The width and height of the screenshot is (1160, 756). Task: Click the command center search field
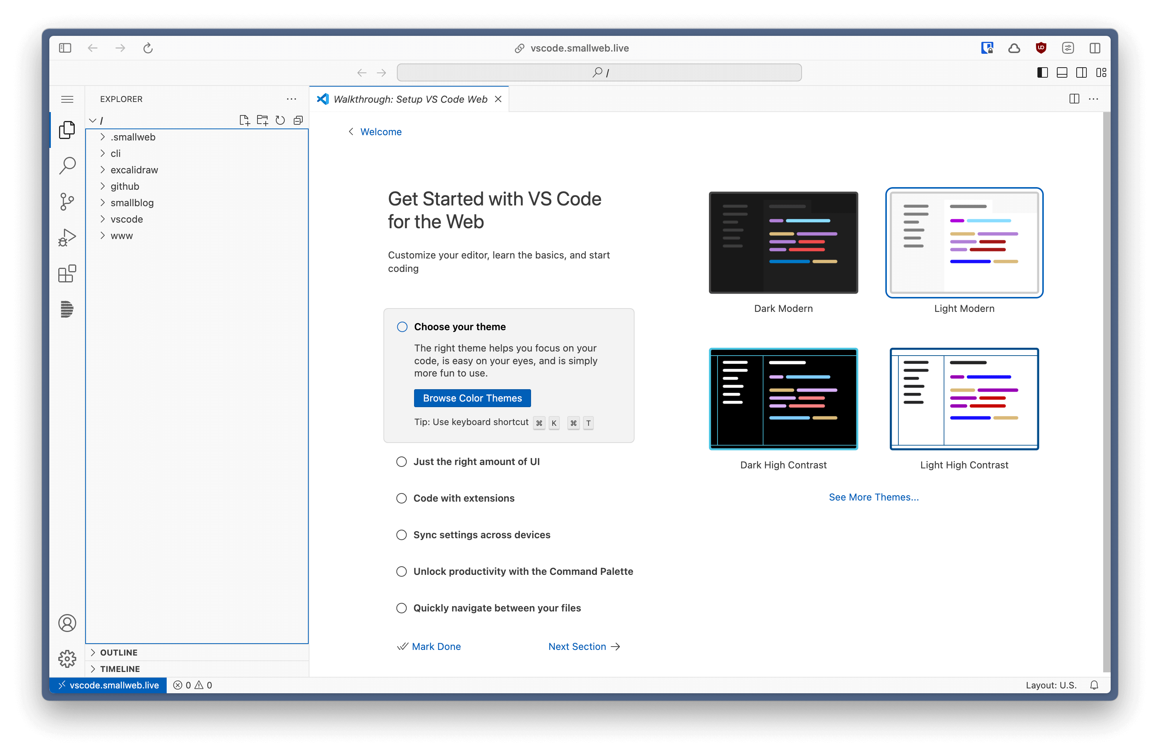coord(599,72)
